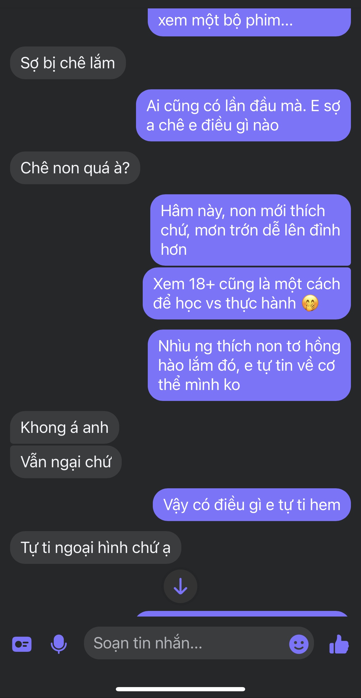Tap the face-with-hand-over-mouth emoji in message
Viewport: 361px width, 698px height.
tap(310, 303)
